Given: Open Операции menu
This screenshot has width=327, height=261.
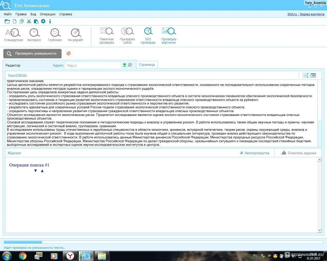Looking at the screenshot, I should click(48, 14).
